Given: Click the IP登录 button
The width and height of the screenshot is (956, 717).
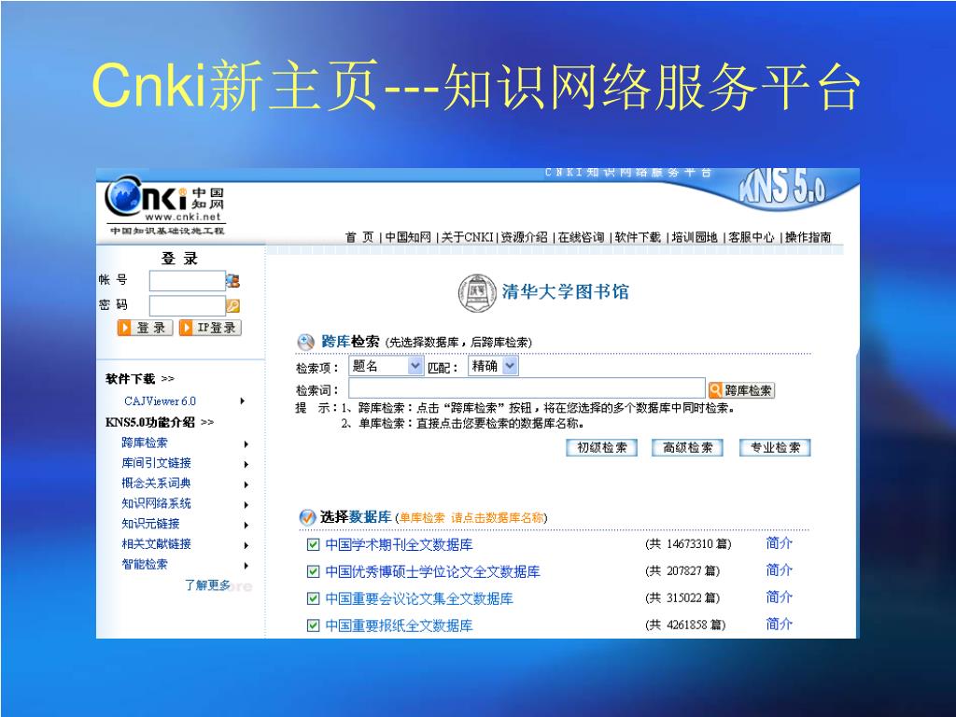Looking at the screenshot, I should click(210, 328).
